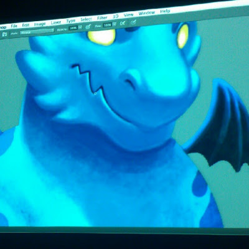Open the blending Mode dropdown
The width and height of the screenshot is (249, 249).
click(37, 32)
